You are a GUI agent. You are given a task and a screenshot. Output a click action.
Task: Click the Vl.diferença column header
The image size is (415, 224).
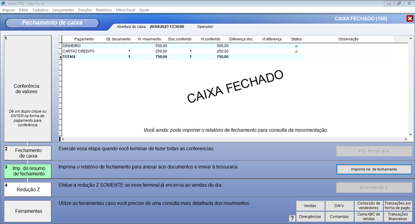(272, 39)
